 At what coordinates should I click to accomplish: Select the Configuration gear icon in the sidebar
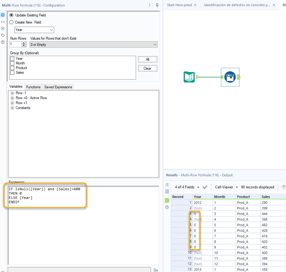pos(3,15)
